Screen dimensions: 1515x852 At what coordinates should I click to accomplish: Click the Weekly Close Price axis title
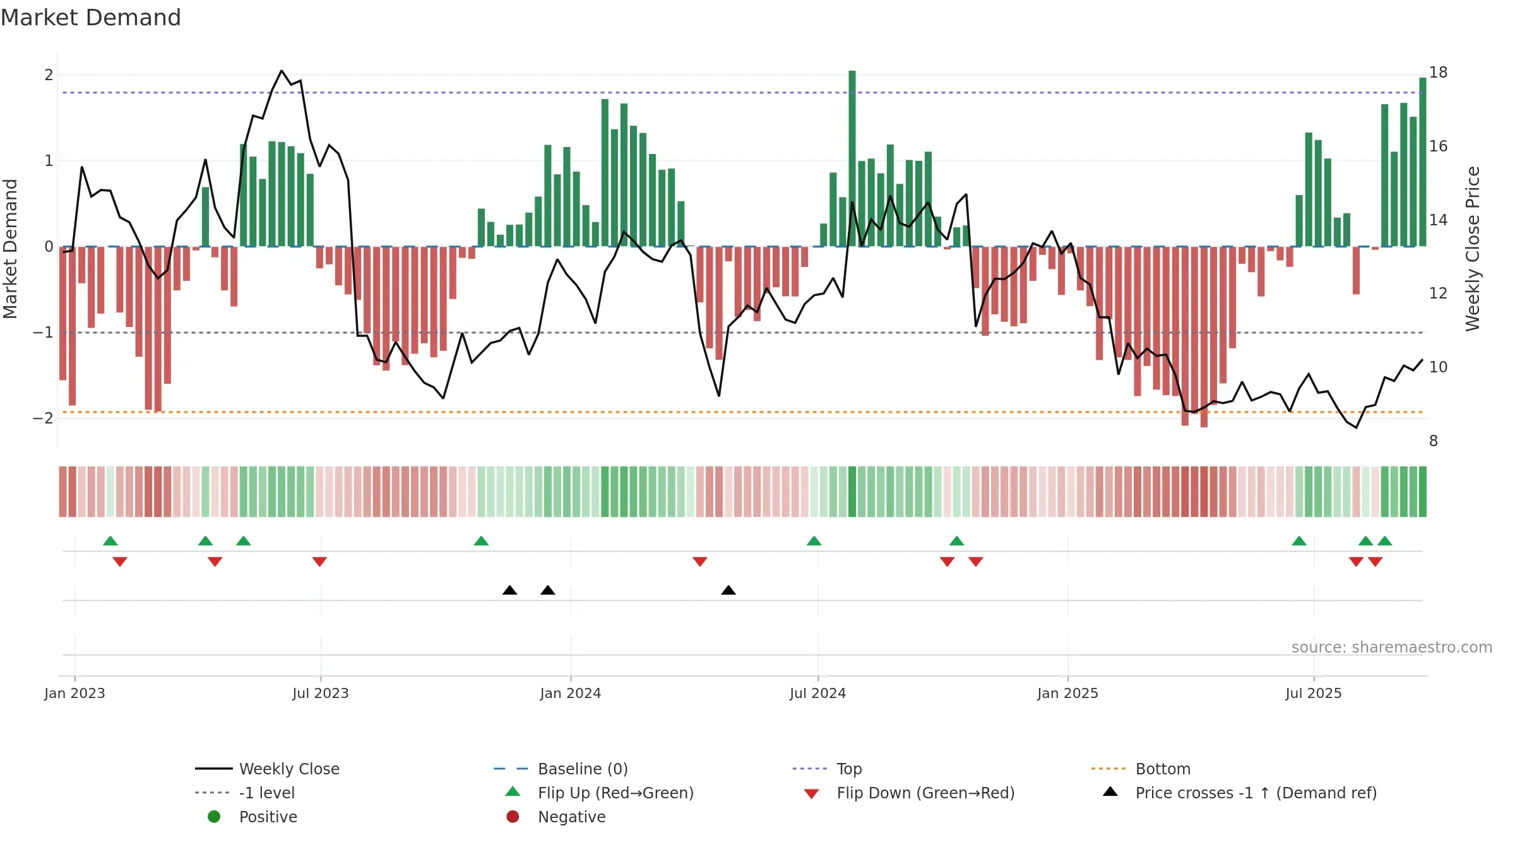[x=1473, y=249]
